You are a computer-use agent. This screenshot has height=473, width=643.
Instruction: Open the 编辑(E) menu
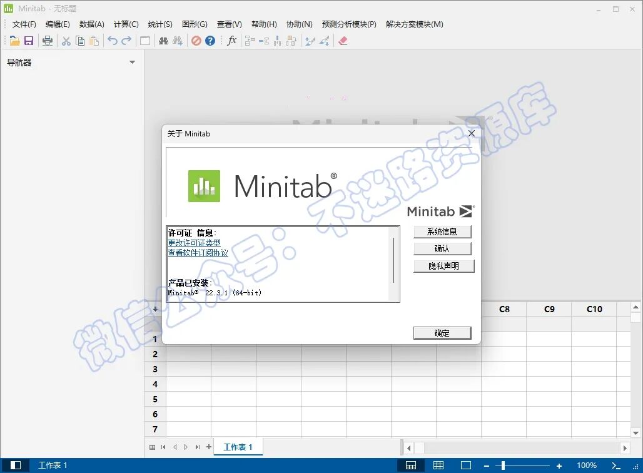58,24
